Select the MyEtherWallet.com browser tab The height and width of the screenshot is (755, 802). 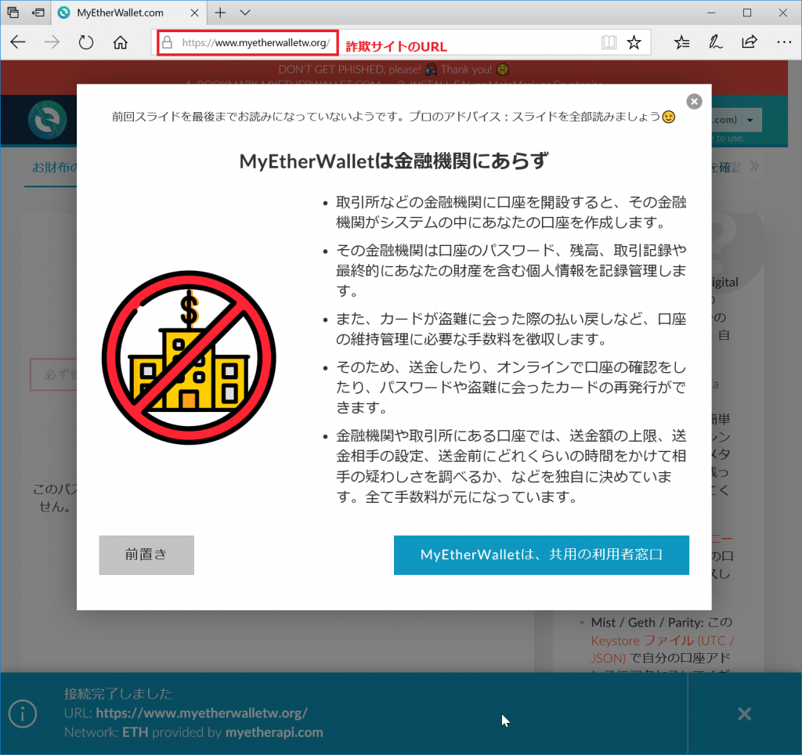[x=125, y=13]
